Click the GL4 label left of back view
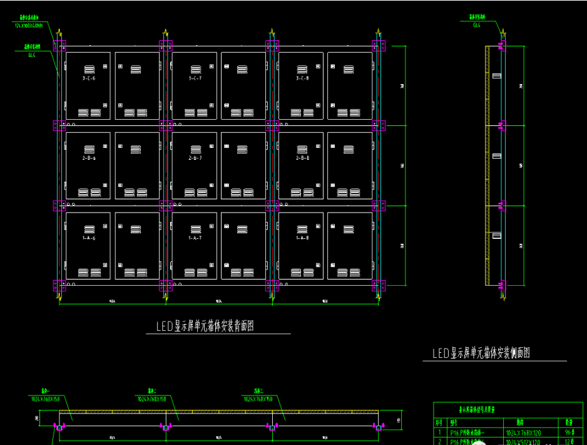Viewport: 587px width, 445px height. coord(32,55)
